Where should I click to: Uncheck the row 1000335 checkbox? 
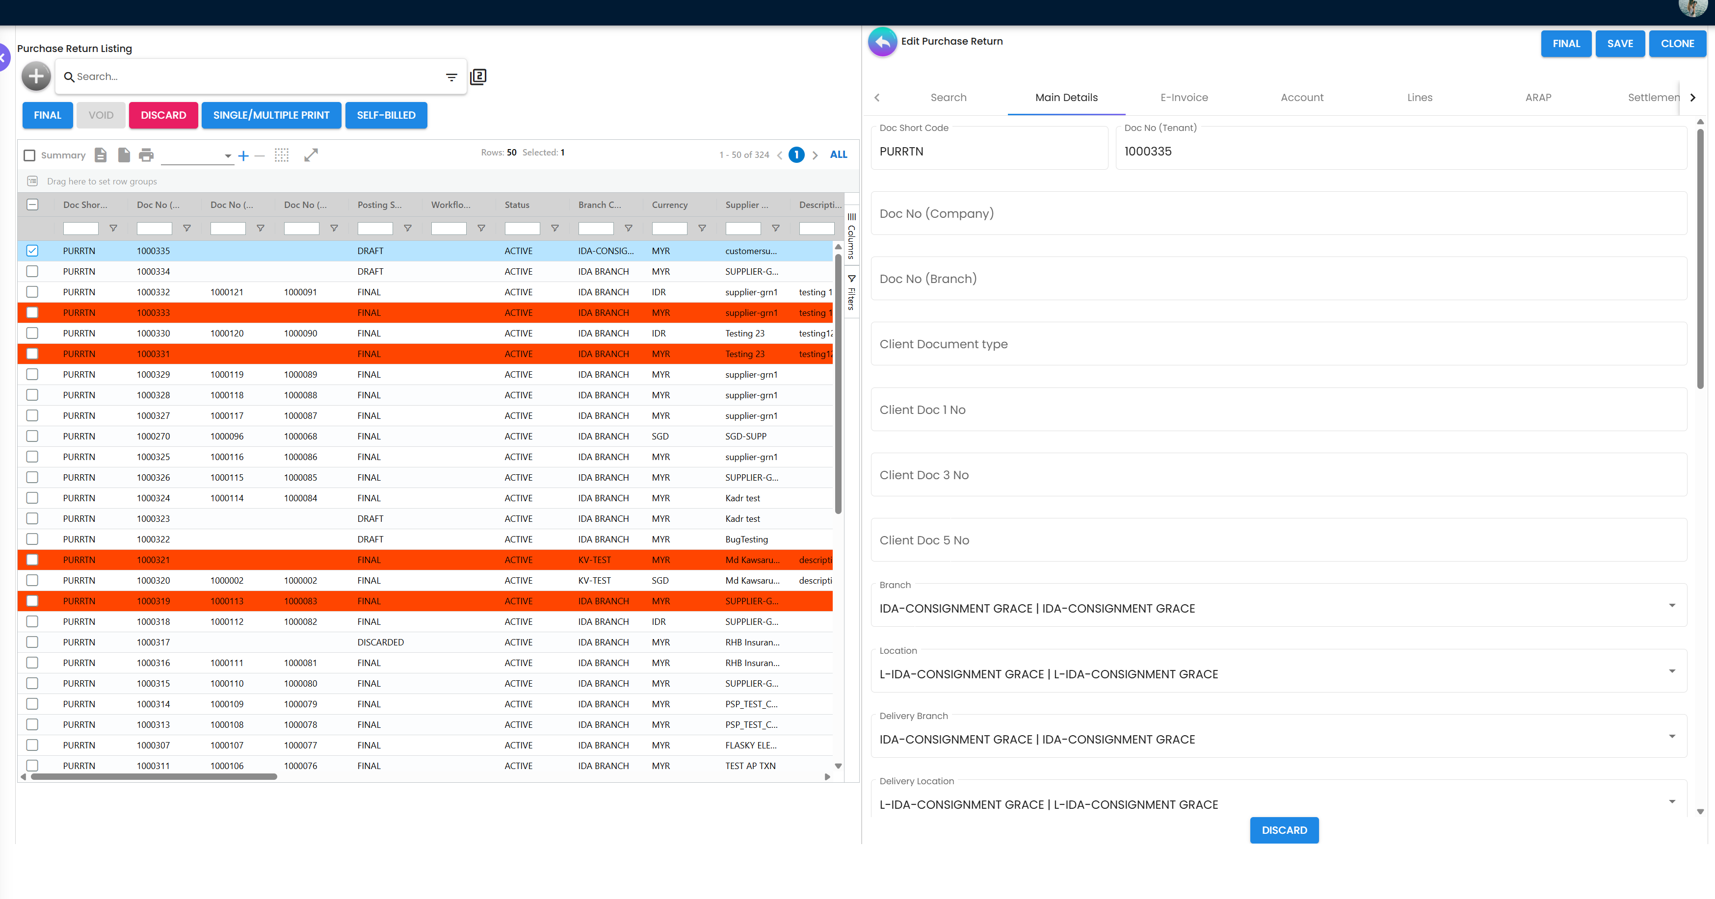pyautogui.click(x=32, y=251)
